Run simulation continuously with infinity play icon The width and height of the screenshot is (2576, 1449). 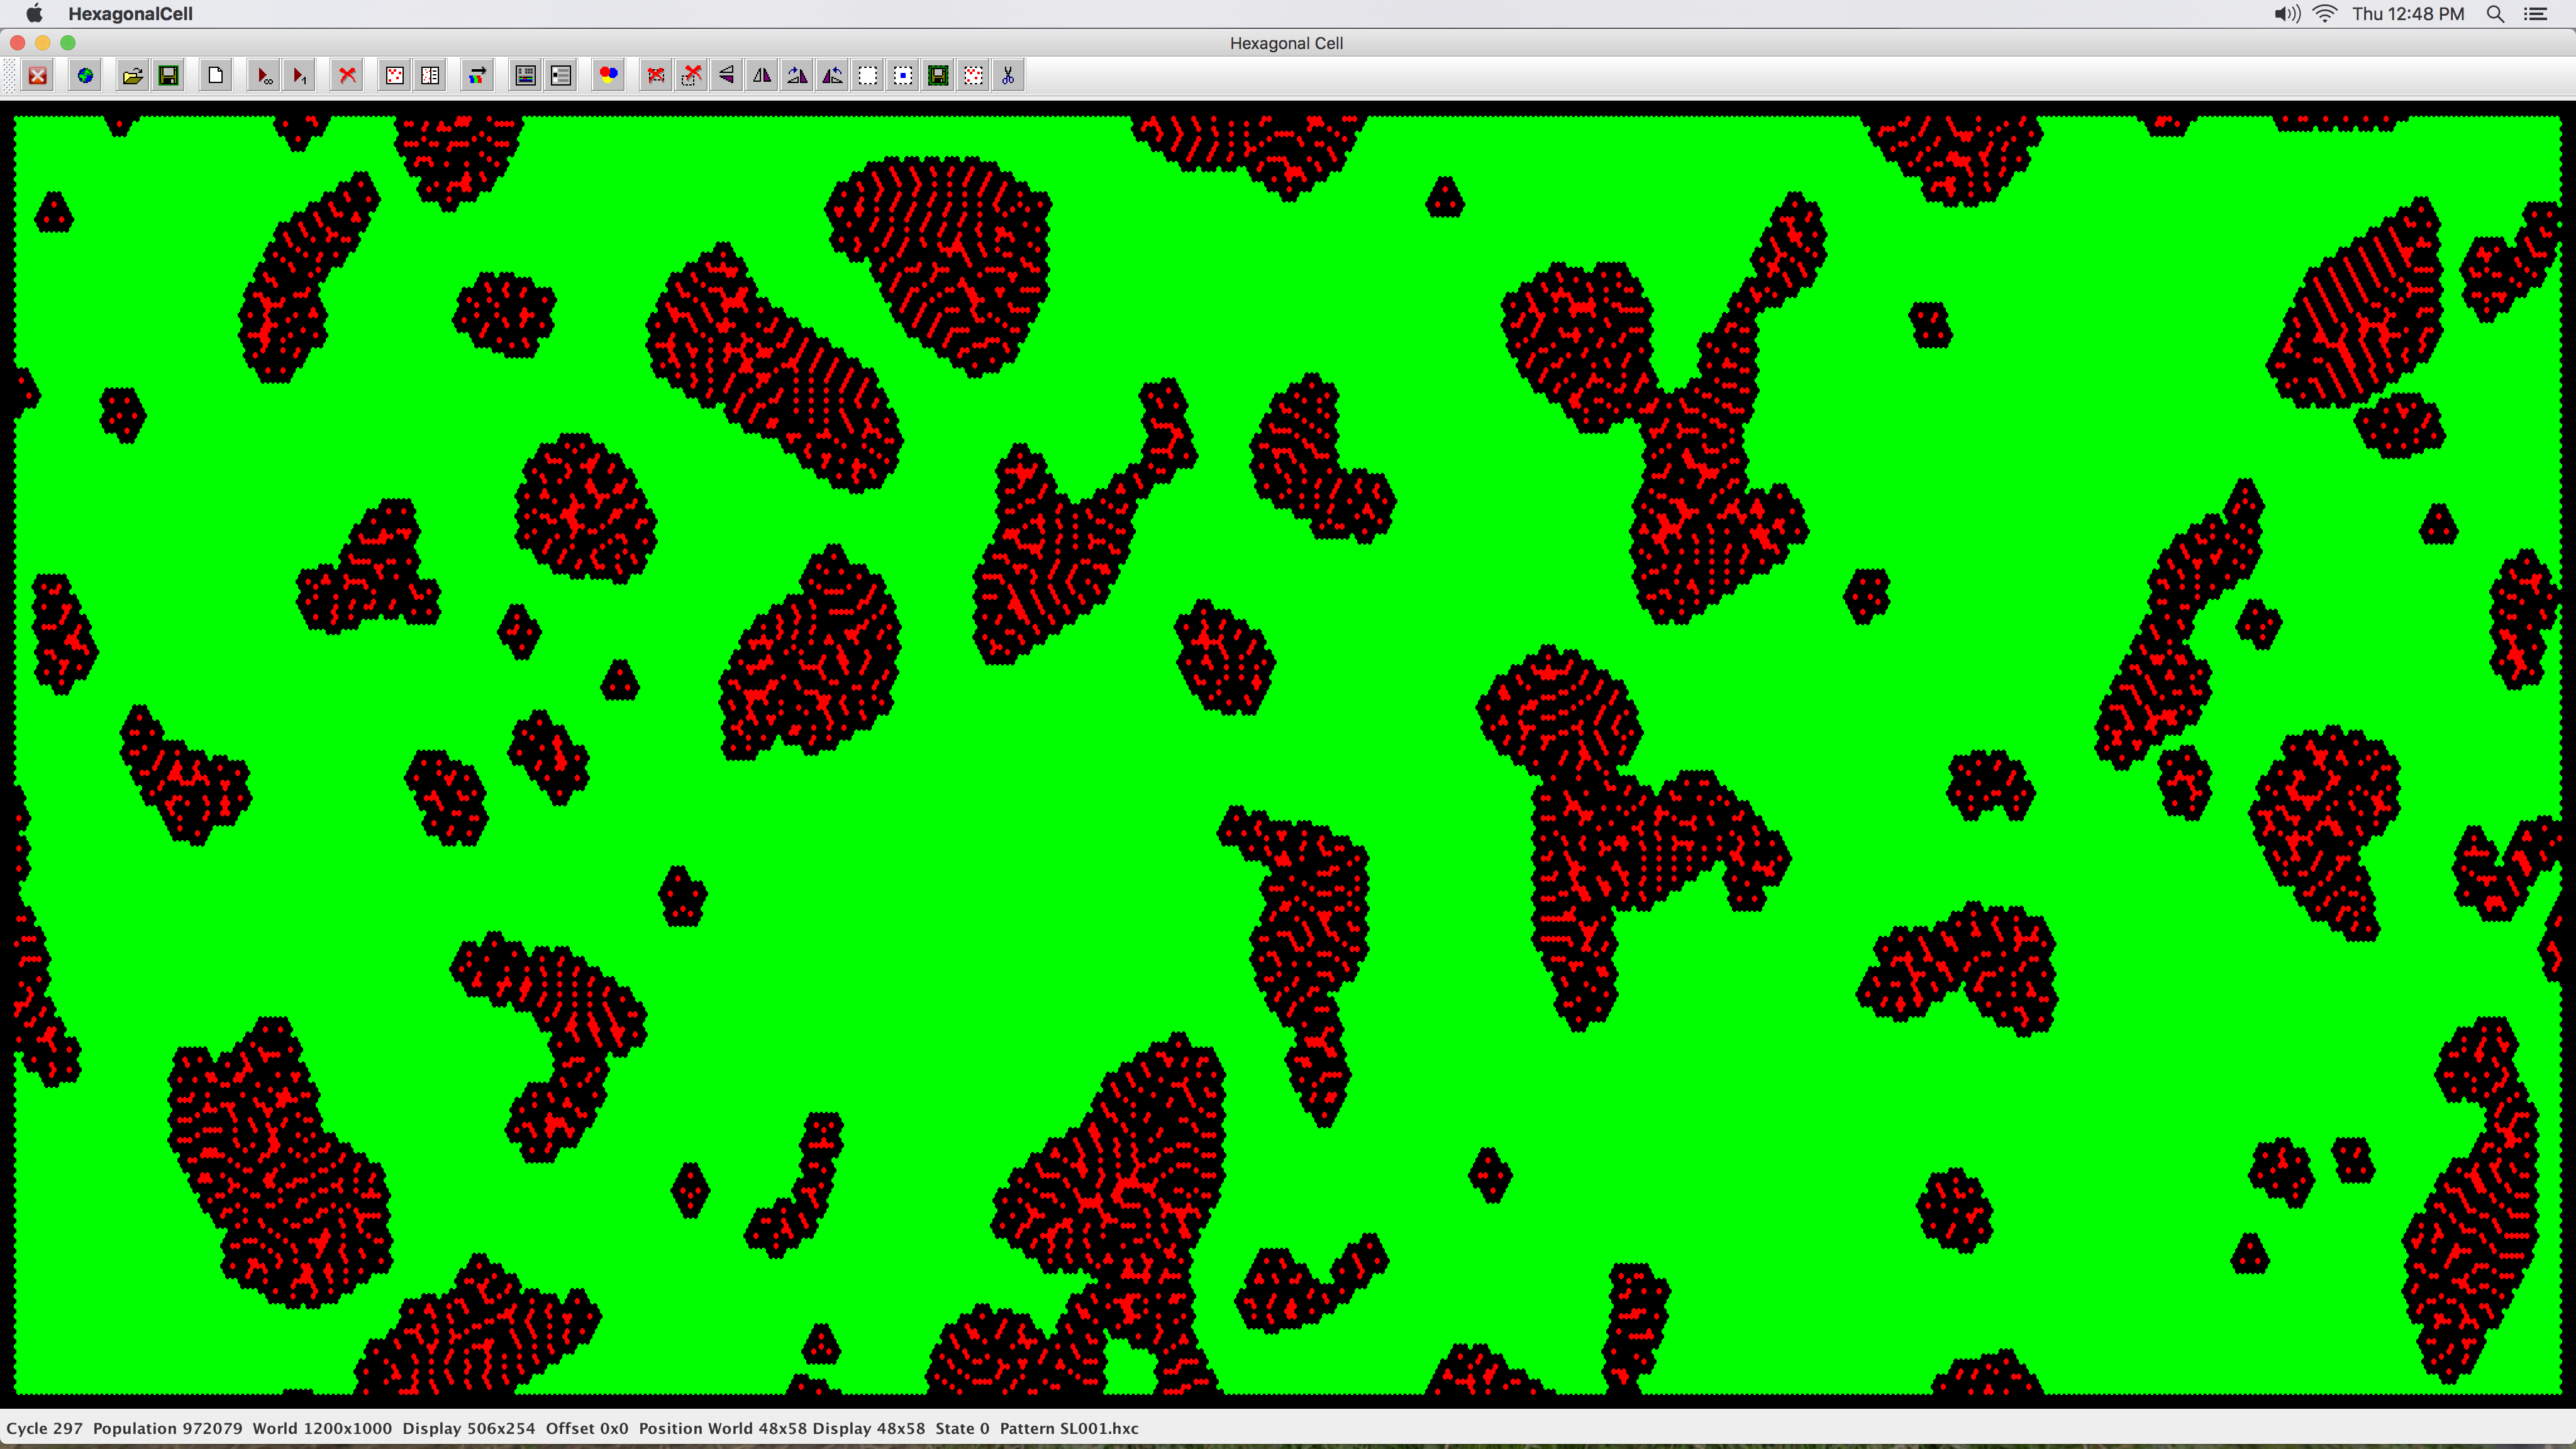coord(263,76)
